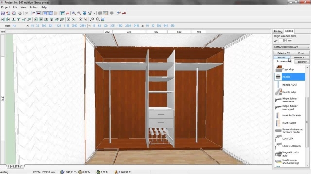
Task: Click X coordinate value 2984
Action: (x=83, y=26)
